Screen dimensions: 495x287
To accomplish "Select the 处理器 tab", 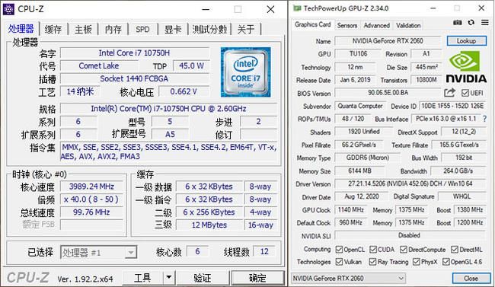I will tap(21, 28).
